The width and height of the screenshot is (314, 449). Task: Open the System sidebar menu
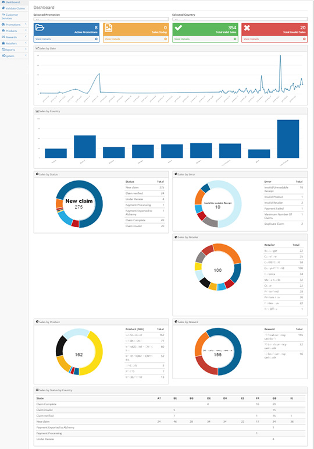point(14,56)
